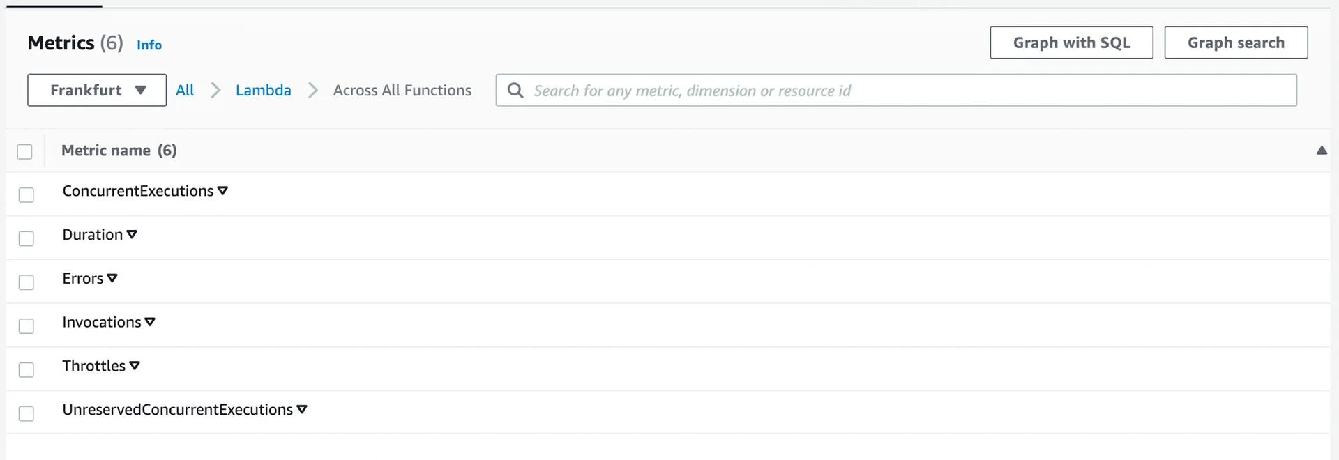Navigate to the Lambda breadcrumb
This screenshot has height=460, width=1339.
[263, 90]
